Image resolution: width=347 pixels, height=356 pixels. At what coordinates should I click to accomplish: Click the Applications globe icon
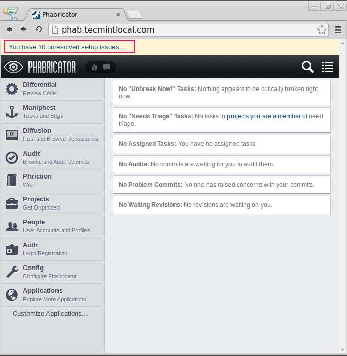click(x=12, y=295)
